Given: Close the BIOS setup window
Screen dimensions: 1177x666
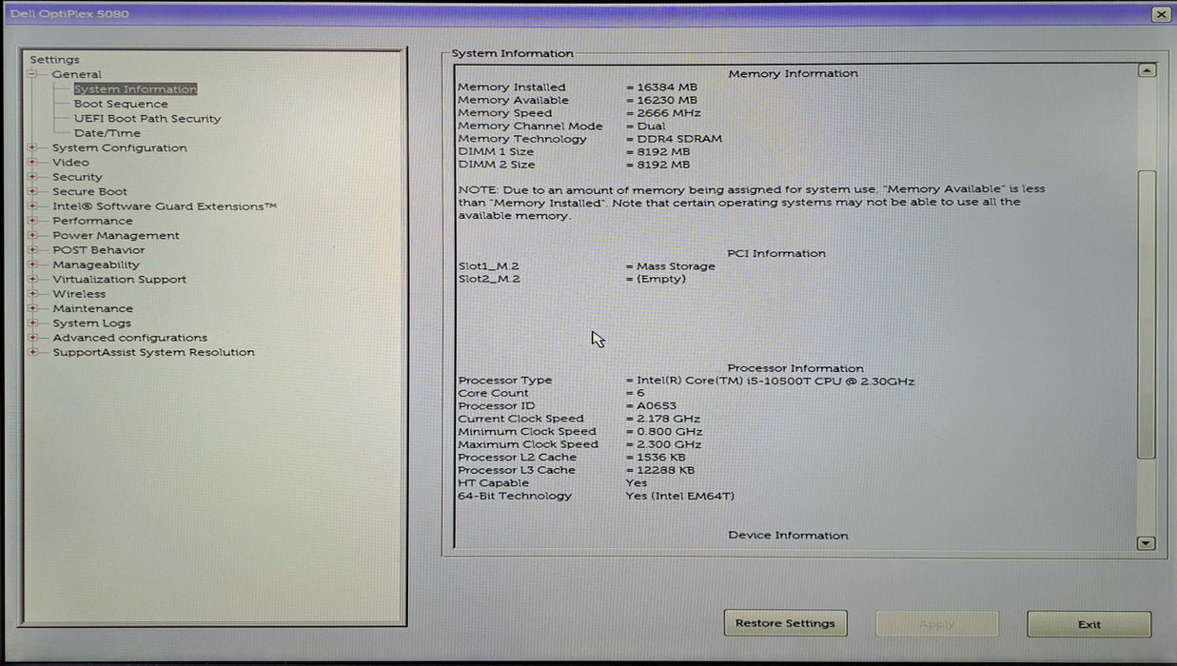Looking at the screenshot, I should [x=1161, y=14].
